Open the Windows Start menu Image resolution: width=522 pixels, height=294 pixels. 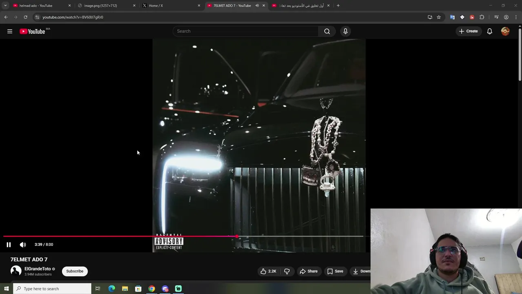point(6,289)
